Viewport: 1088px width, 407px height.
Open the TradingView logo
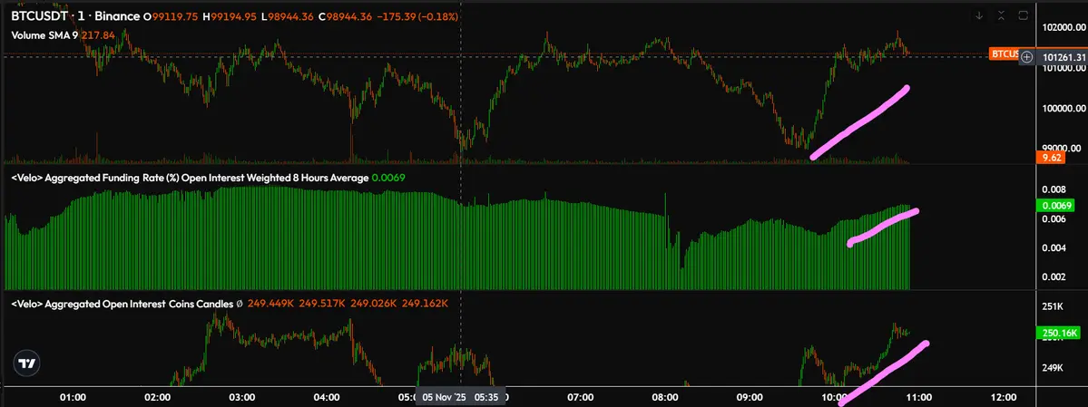pyautogui.click(x=27, y=363)
